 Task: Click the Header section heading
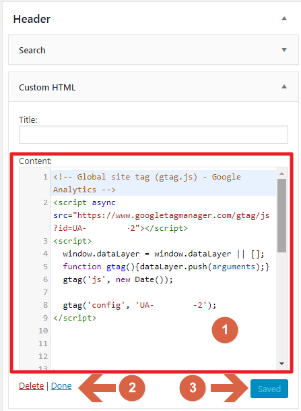pyautogui.click(x=32, y=19)
